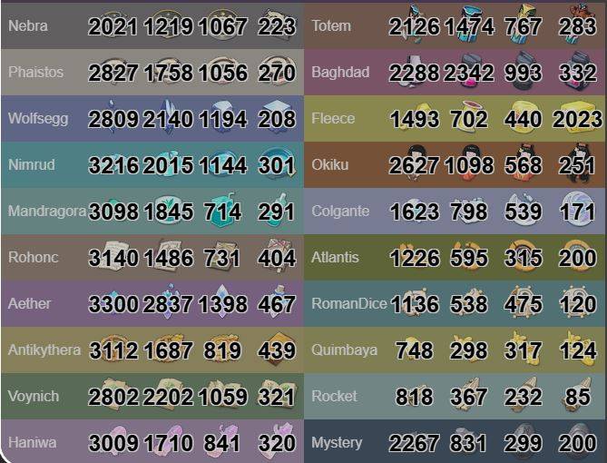This screenshot has width=607, height=463.
Task: Choose the Rocket icon showing 85
Action: pyautogui.click(x=577, y=396)
